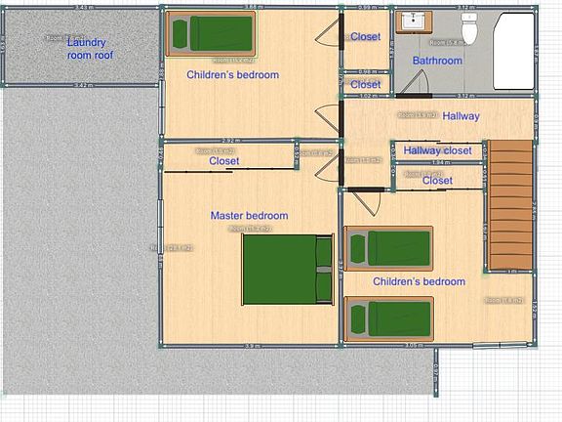Select the top-left children's bedroom bed
Image resolution: width=562 pixels, height=422 pixels.
click(211, 34)
